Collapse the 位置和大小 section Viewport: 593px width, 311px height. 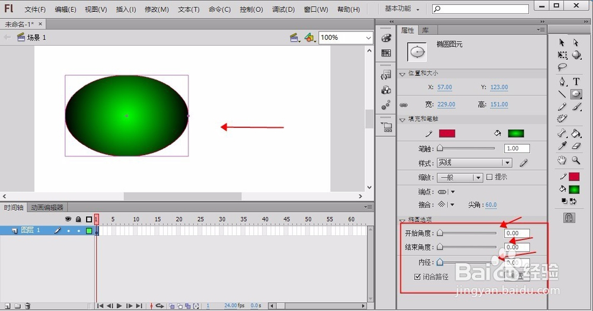(x=403, y=74)
